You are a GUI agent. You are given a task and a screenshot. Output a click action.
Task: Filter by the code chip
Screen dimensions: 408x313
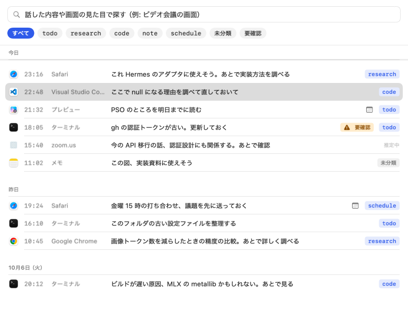point(122,33)
